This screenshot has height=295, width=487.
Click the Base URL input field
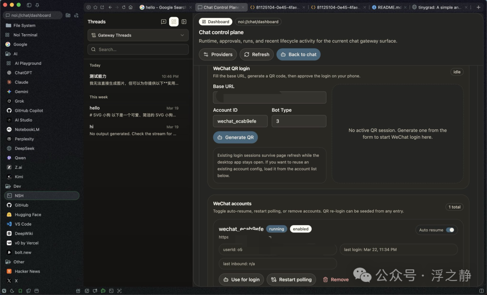point(270,97)
